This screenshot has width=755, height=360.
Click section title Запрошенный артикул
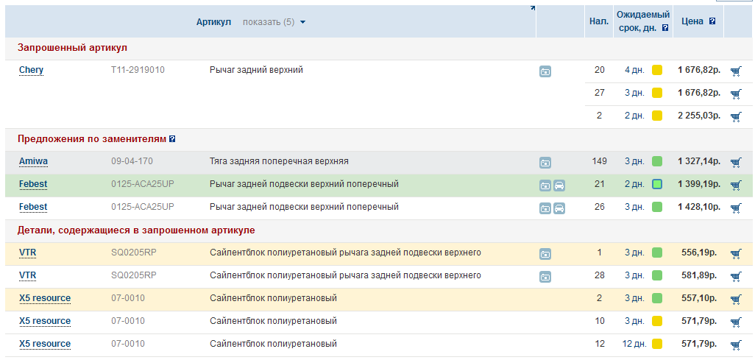click(72, 48)
